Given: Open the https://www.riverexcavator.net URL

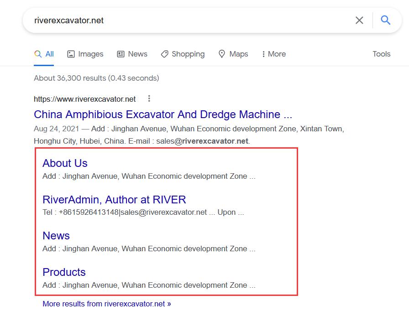Looking at the screenshot, I should point(85,99).
